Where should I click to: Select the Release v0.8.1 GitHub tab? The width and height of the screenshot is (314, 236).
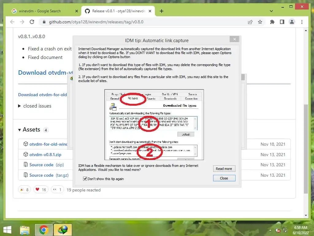119,11
